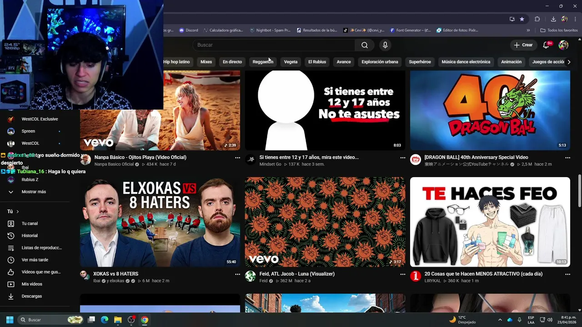Screen dimensions: 582x327
Task: Select the Reggaeton filter chip
Action: coord(263,62)
